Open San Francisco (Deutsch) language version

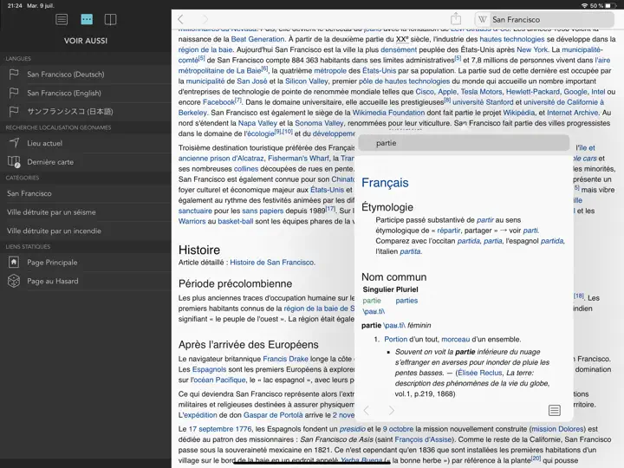pos(86,75)
